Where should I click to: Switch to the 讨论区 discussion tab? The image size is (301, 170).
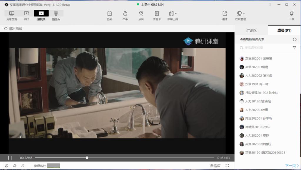(251, 30)
